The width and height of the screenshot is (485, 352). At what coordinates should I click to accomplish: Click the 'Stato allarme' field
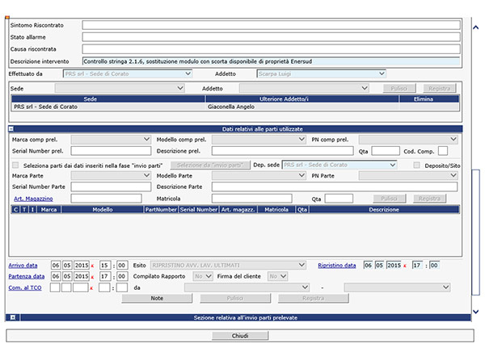click(x=272, y=37)
